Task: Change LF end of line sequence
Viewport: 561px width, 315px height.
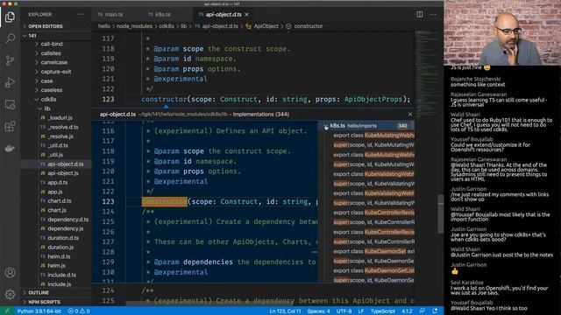Action: (361, 311)
